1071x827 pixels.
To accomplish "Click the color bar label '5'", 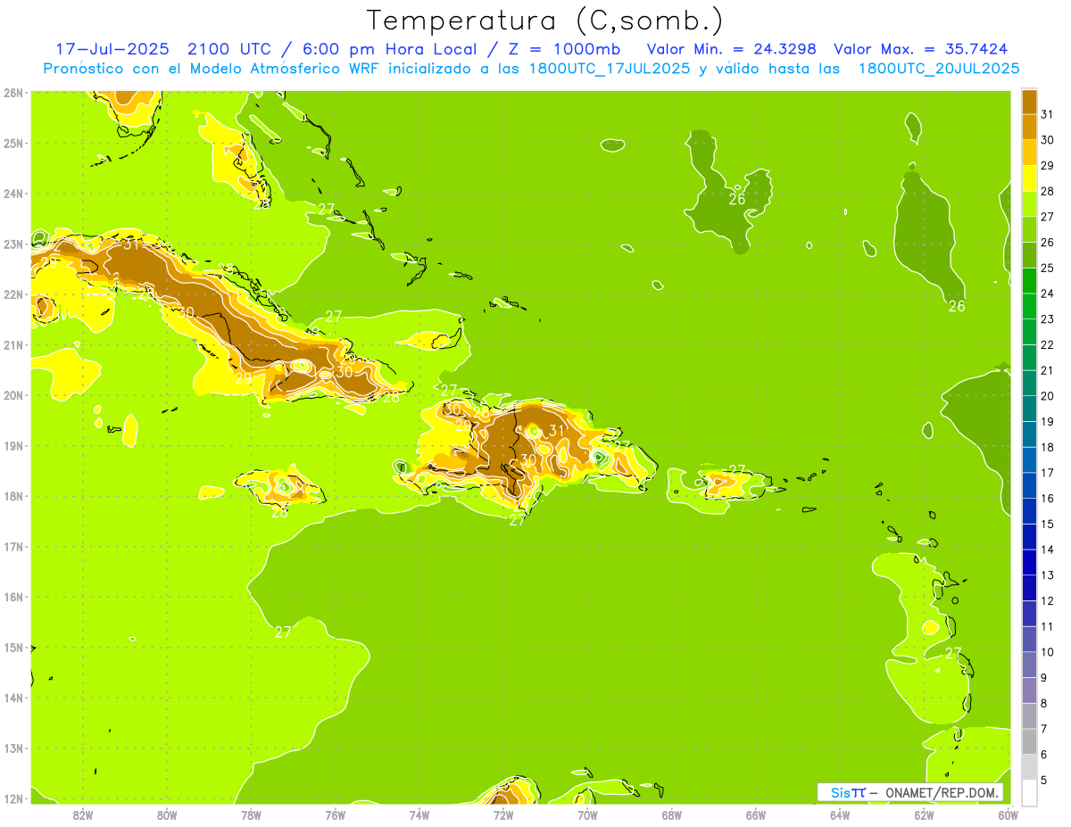I will (x=1044, y=781).
